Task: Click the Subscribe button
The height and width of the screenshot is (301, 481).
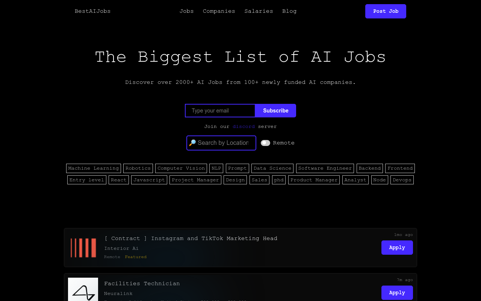Action: 276,111
